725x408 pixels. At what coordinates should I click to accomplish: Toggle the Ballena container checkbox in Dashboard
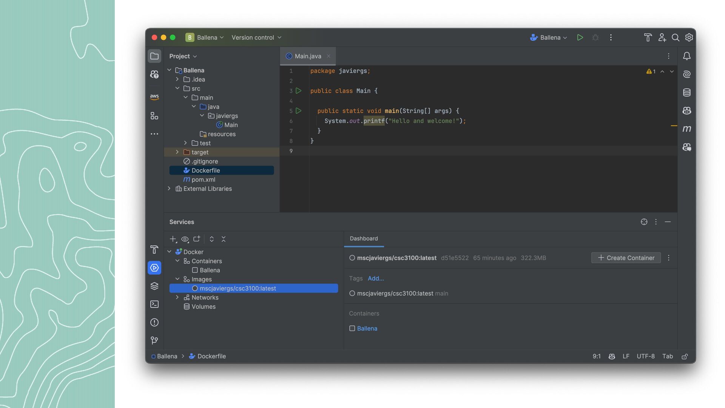(x=352, y=328)
